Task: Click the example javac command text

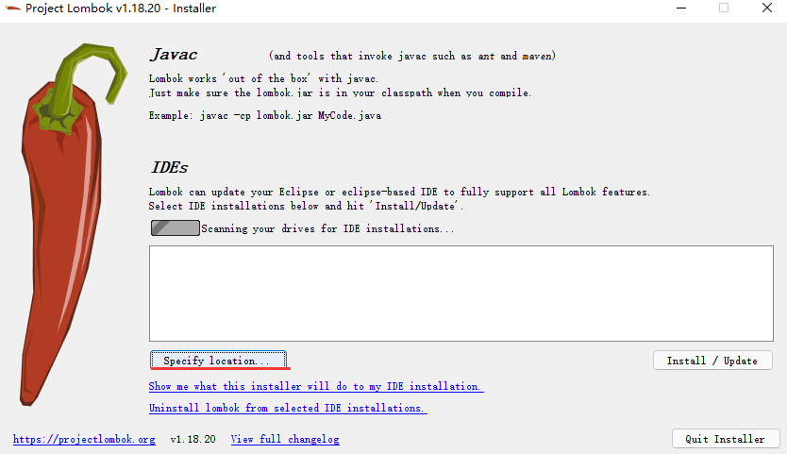Action: coord(265,115)
